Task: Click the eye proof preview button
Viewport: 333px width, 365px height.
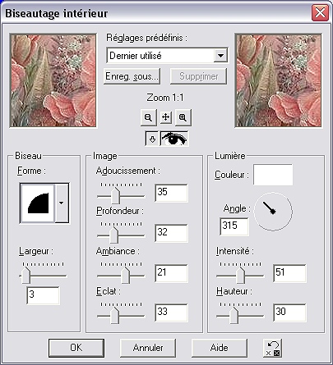Action: pyautogui.click(x=174, y=139)
